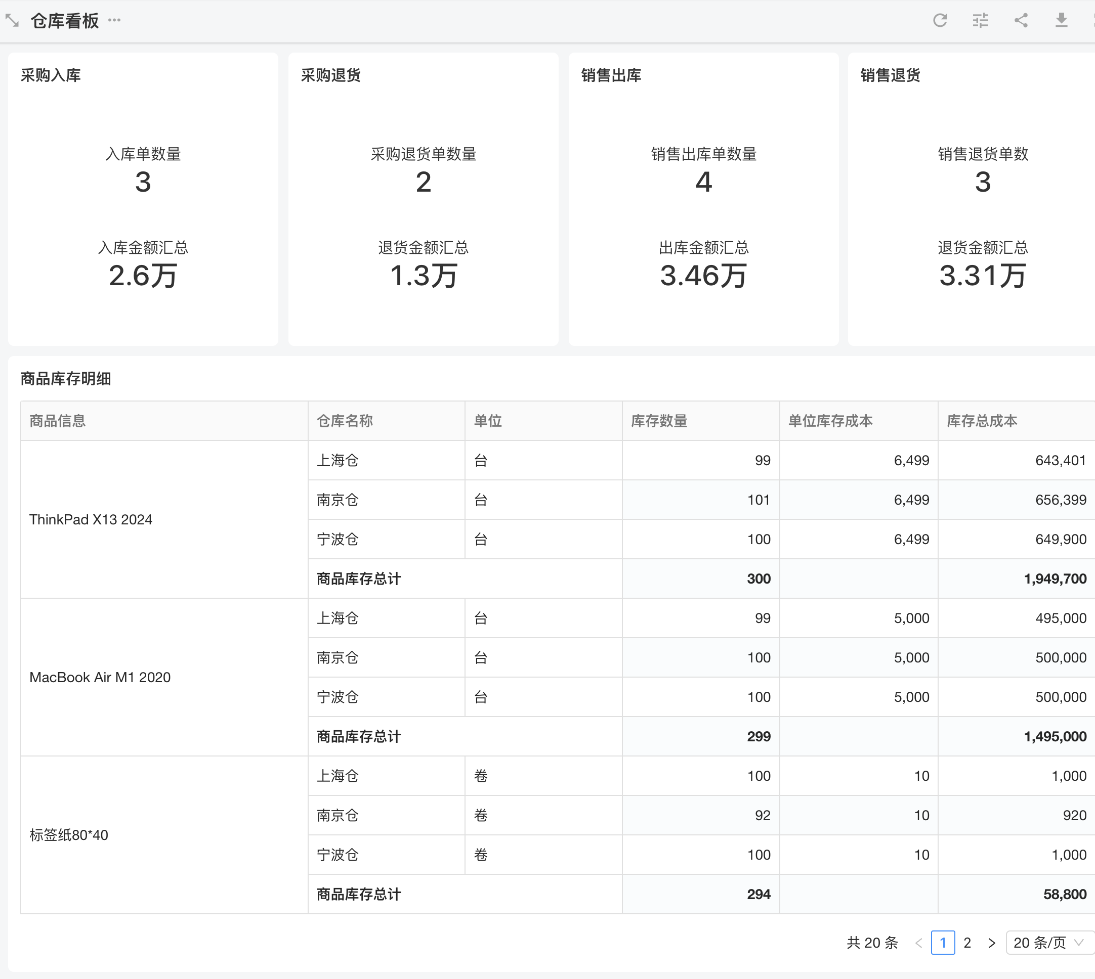Click the 销售出库 card title
The image size is (1095, 979).
click(611, 75)
